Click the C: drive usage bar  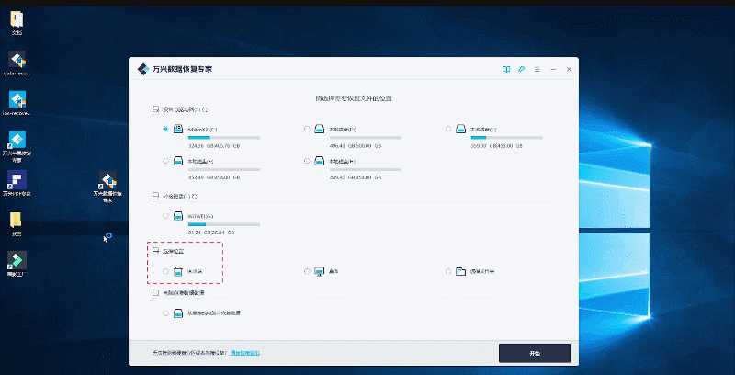coord(224,138)
